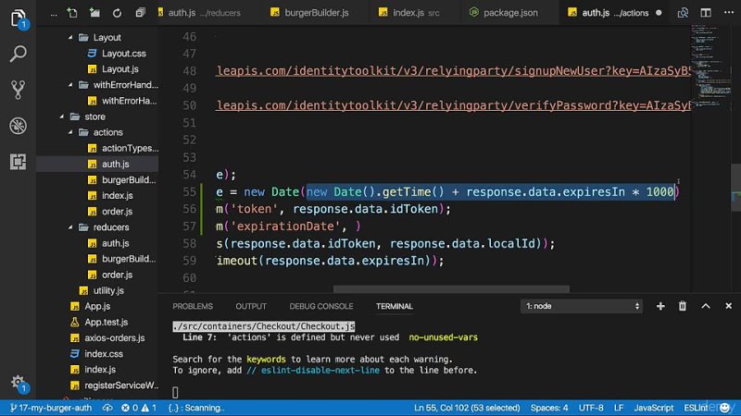
Task: Click Checkout.js path in terminal
Action: 264,326
